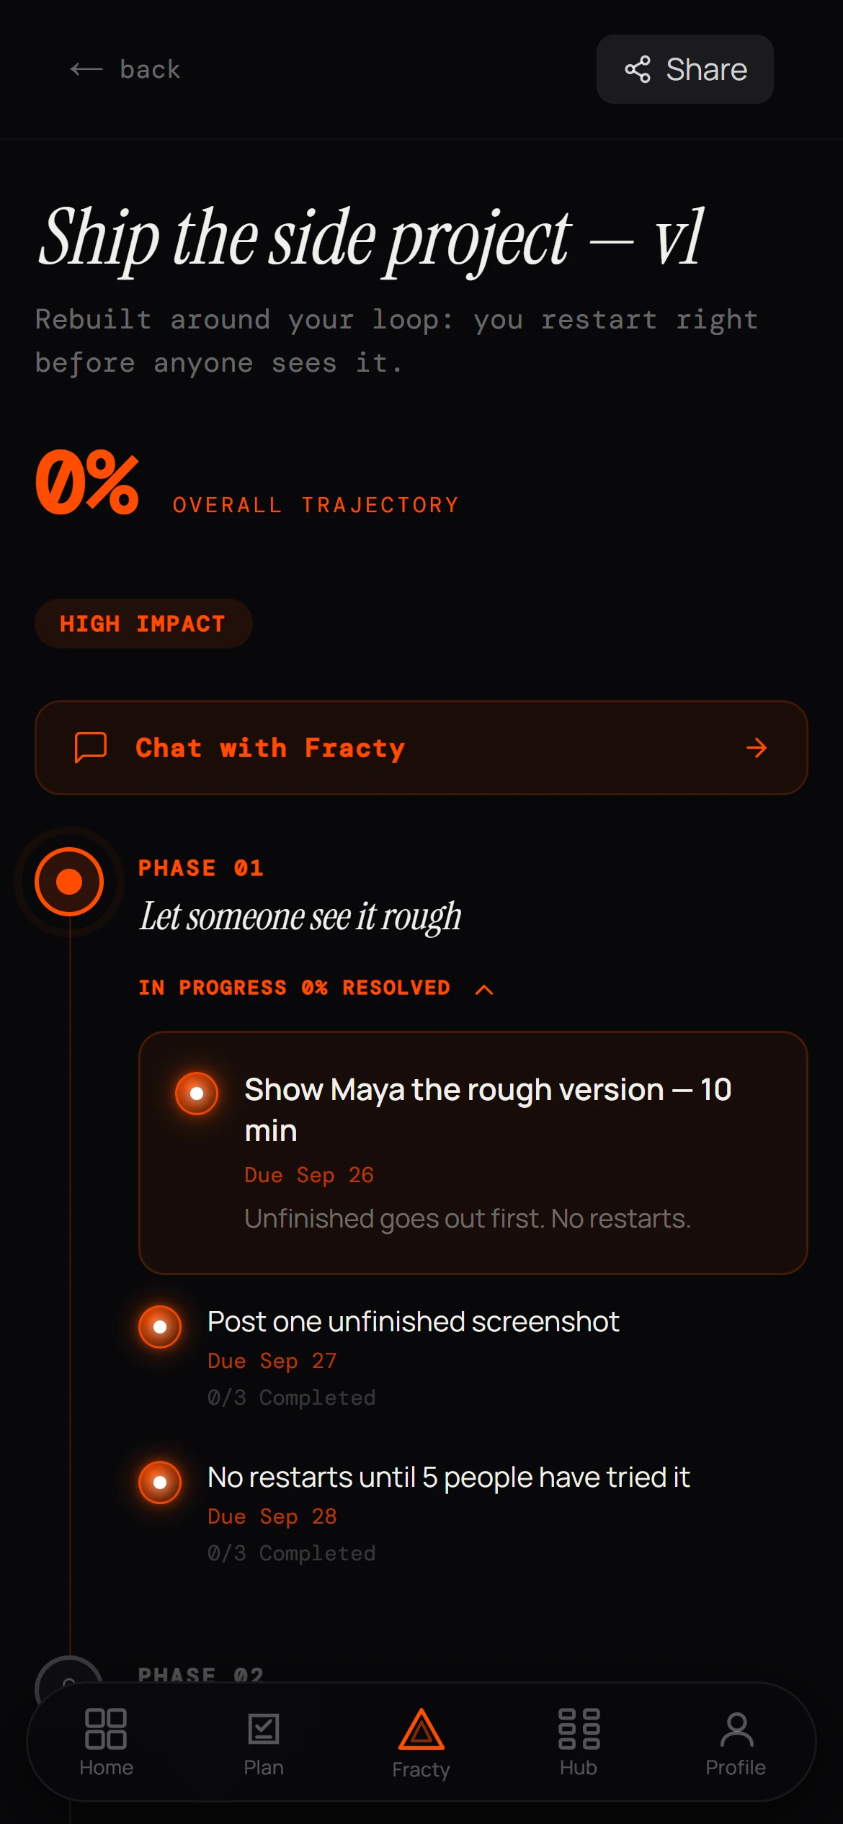The width and height of the screenshot is (843, 1824).
Task: Click the HIGH IMPACT tag
Action: [143, 623]
